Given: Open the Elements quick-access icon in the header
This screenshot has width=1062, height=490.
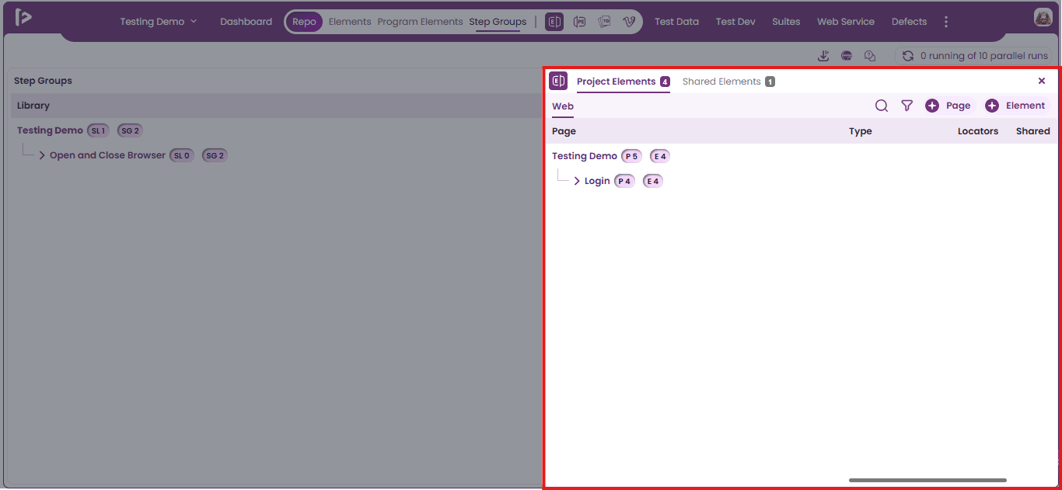Looking at the screenshot, I should coord(554,22).
